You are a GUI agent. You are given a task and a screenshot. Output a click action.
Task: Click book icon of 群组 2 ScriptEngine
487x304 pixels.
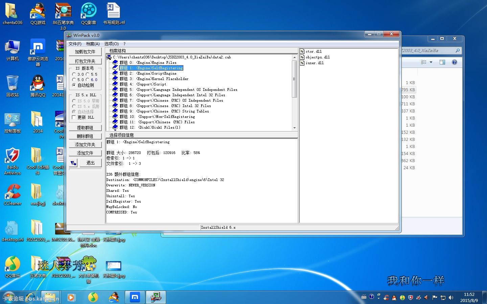coord(115,73)
